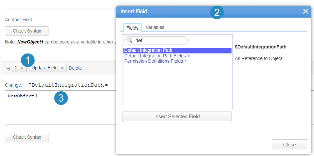The image size is (314, 156).
Task: Focus the search field containing def
Action: [x=156, y=40]
